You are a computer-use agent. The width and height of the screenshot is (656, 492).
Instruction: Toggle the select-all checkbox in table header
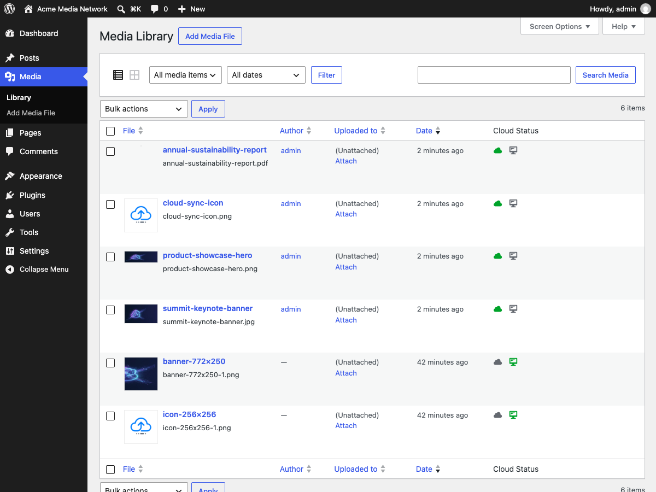point(110,131)
